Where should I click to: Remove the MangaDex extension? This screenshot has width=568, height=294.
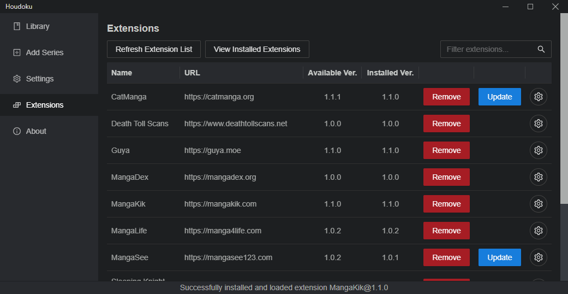pyautogui.click(x=446, y=177)
